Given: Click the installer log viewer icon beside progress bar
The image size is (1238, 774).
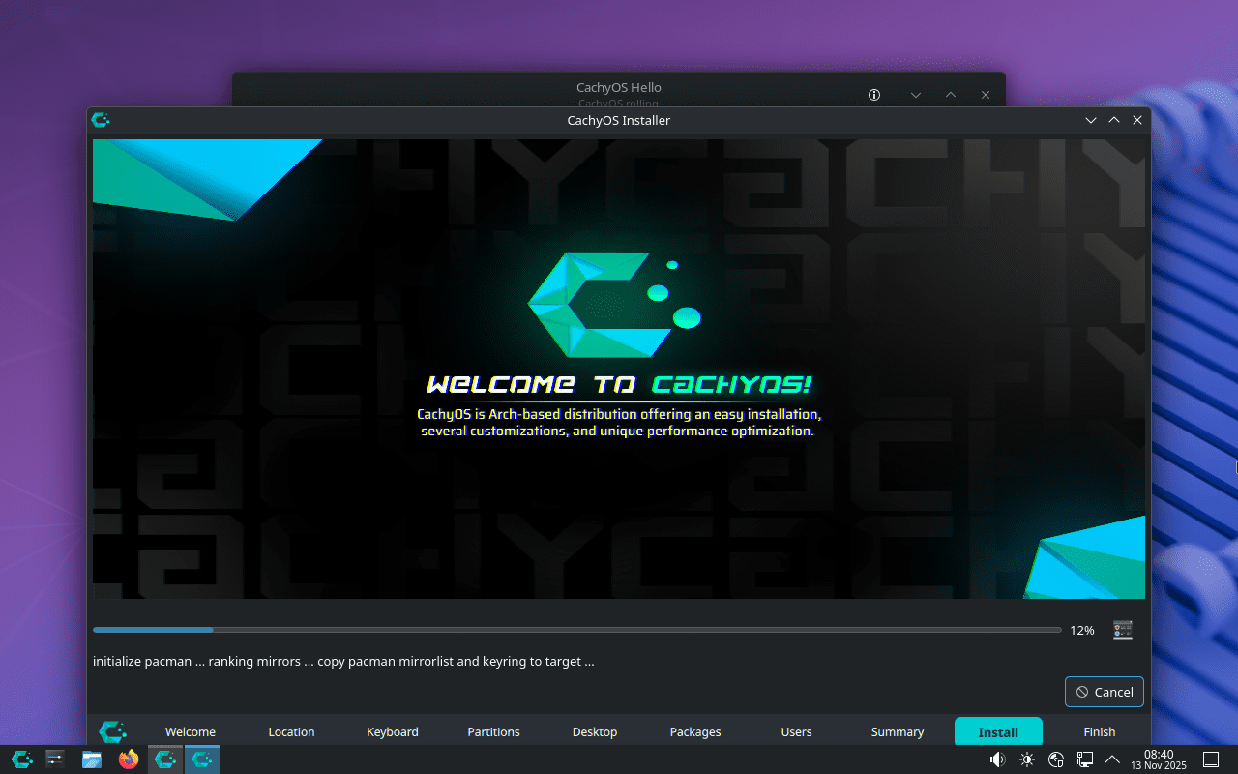Looking at the screenshot, I should click(1122, 629).
